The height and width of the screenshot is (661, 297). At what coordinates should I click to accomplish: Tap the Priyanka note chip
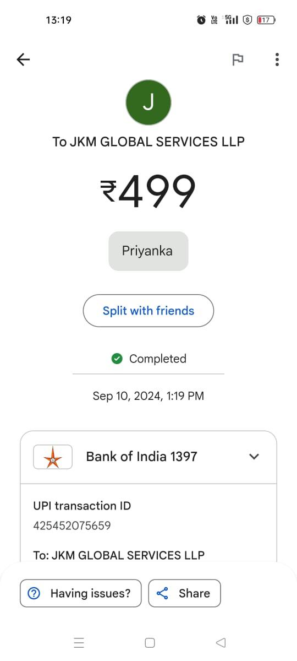[148, 251]
